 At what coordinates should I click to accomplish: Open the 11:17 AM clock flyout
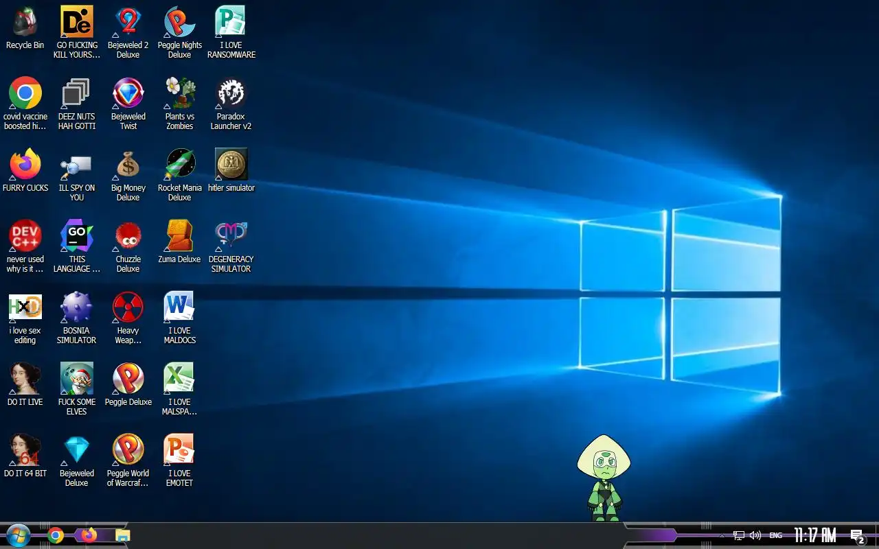point(815,535)
